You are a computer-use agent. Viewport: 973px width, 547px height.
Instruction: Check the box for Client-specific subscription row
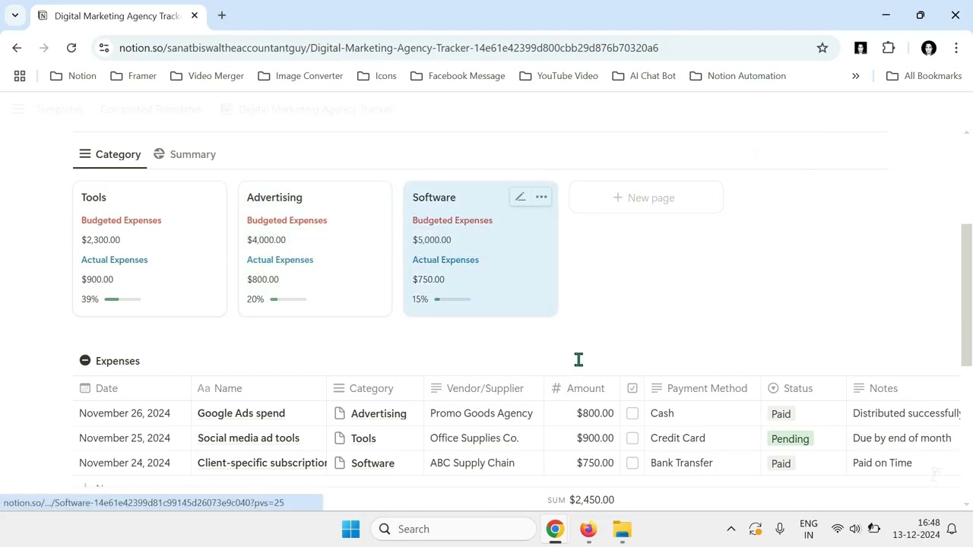click(632, 463)
